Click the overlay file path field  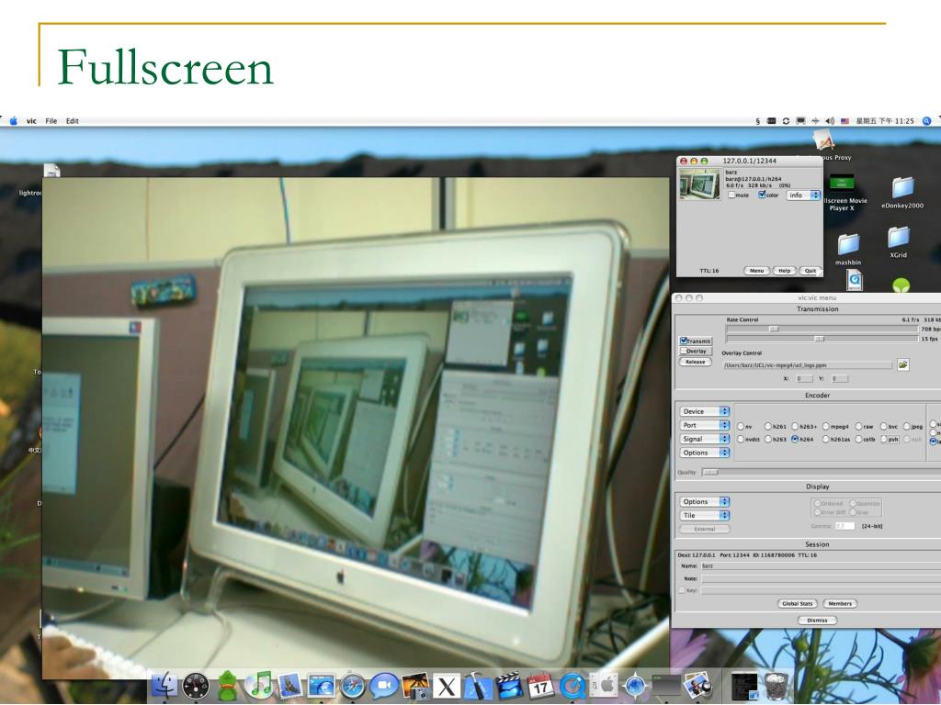pyautogui.click(x=807, y=365)
